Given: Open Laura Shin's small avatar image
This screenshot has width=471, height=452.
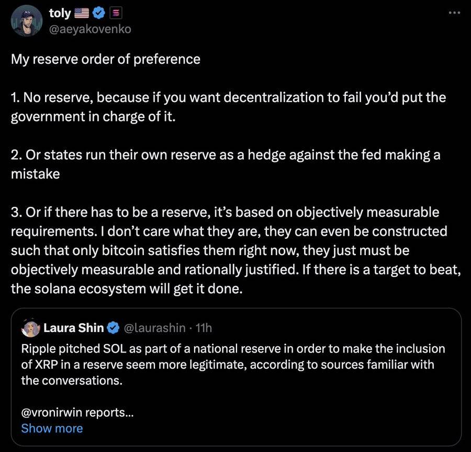Looking at the screenshot, I should point(30,328).
